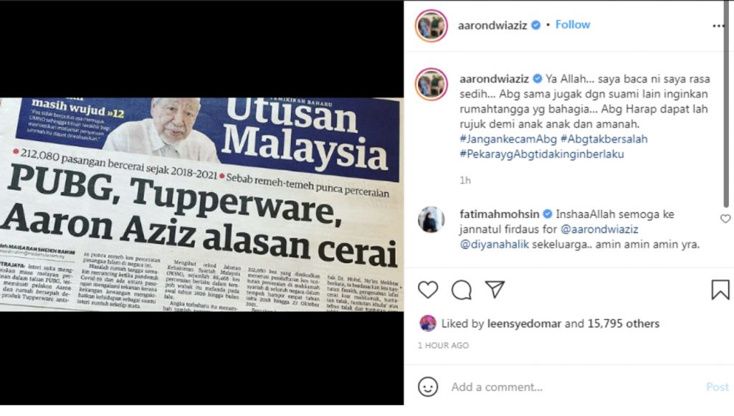
Task: Open aarondwiaziz profile picture in header
Action: (x=431, y=26)
